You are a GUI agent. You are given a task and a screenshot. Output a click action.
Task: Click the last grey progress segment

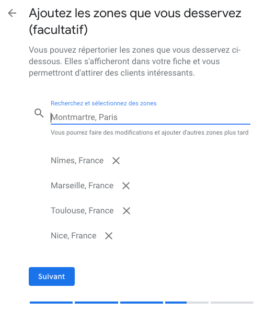click(232, 303)
